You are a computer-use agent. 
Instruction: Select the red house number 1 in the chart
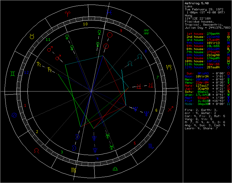(x=25, y=106)
